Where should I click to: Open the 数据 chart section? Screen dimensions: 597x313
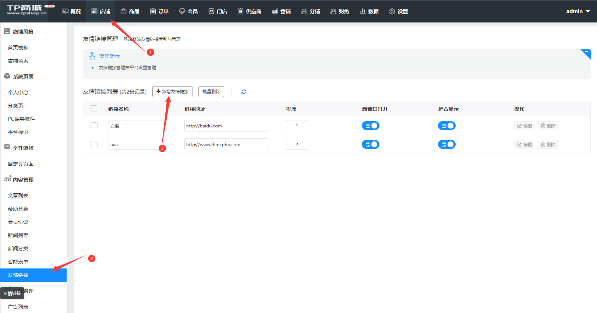tap(369, 11)
